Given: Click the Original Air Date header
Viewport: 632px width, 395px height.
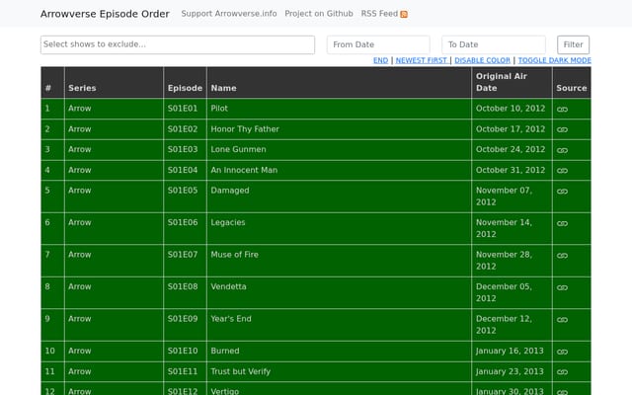Looking at the screenshot, I should pyautogui.click(x=512, y=82).
